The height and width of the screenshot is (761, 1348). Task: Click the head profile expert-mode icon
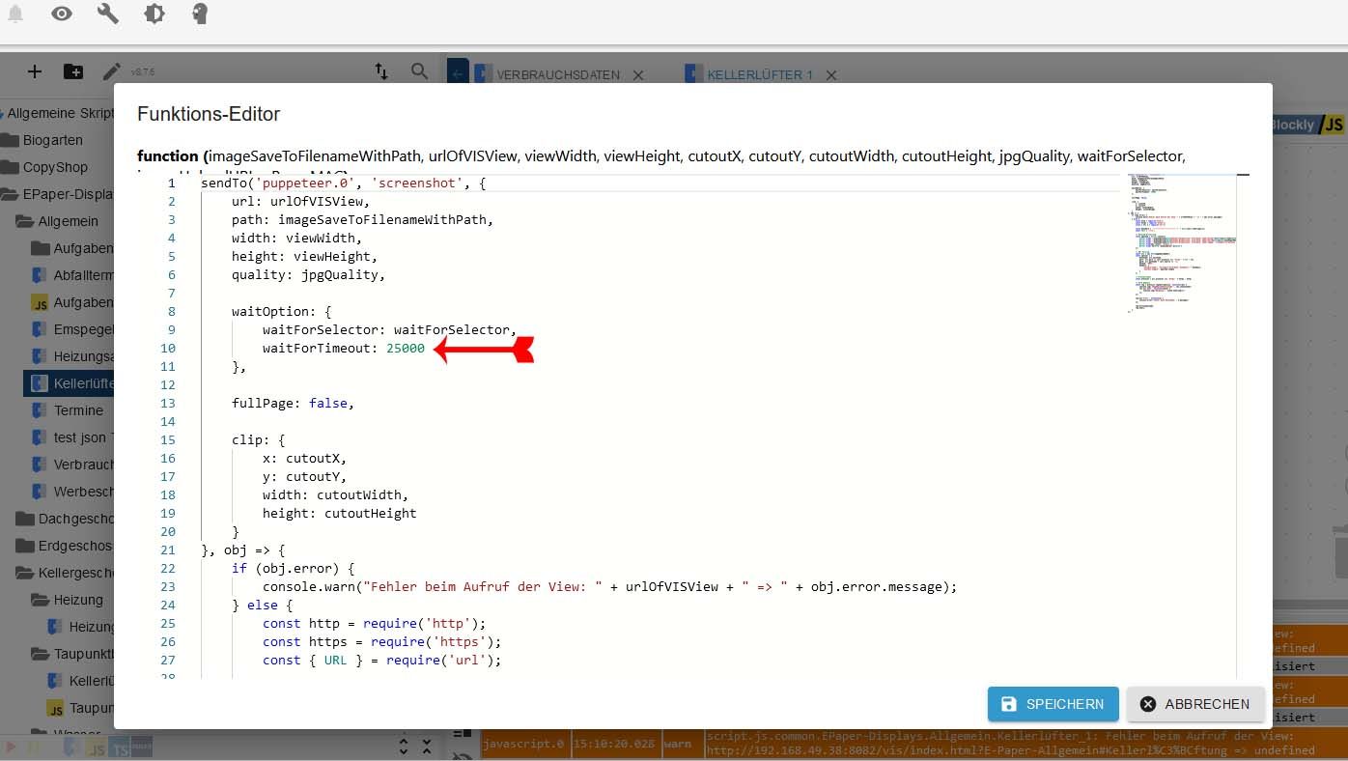(x=200, y=14)
